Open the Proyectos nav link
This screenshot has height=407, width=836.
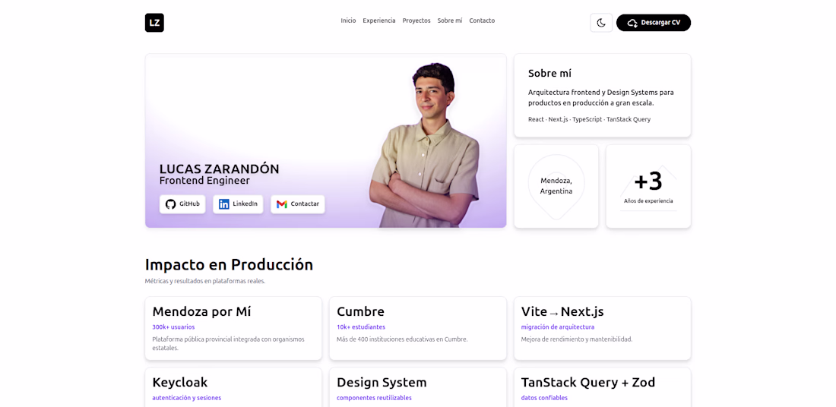(416, 21)
